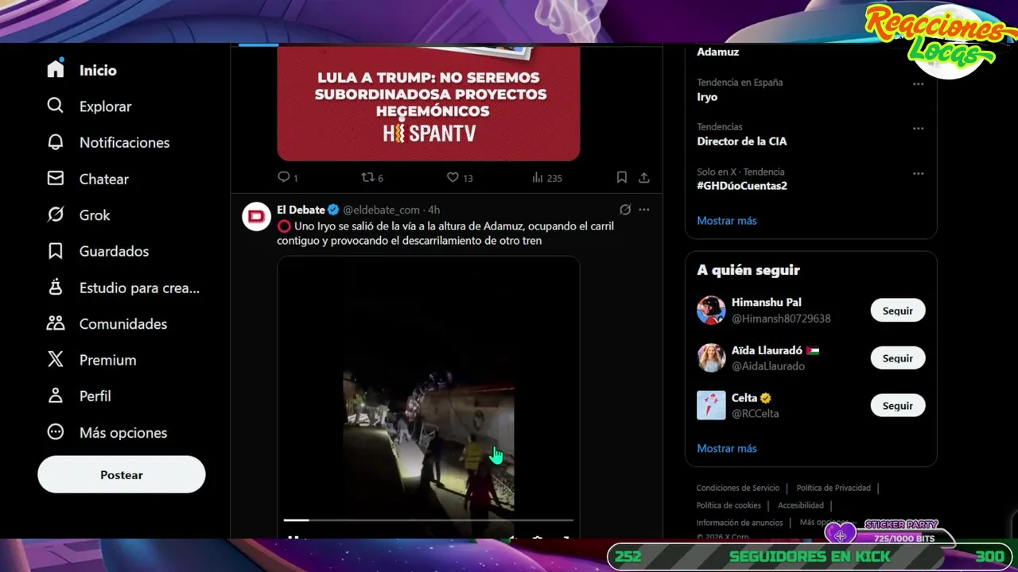Image resolution: width=1018 pixels, height=572 pixels.
Task: Reply to the HispanTV Lula post
Action: point(284,177)
